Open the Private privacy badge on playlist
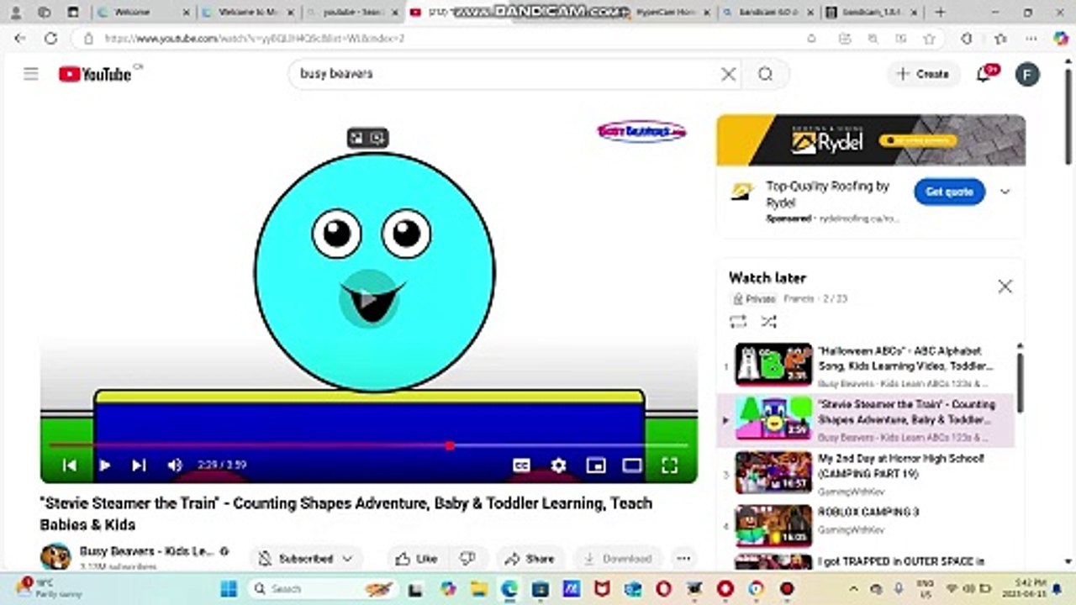The width and height of the screenshot is (1076, 605). tap(754, 299)
